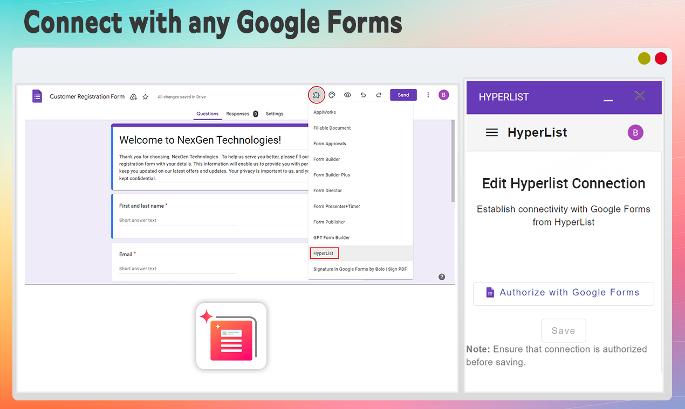Image resolution: width=685 pixels, height=409 pixels.
Task: Authorize with Google Forms
Action: tap(564, 293)
